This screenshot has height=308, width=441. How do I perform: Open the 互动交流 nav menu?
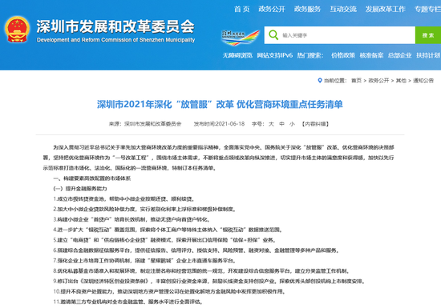click(x=343, y=9)
